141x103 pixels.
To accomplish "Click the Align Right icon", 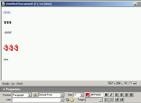I will [126, 95].
